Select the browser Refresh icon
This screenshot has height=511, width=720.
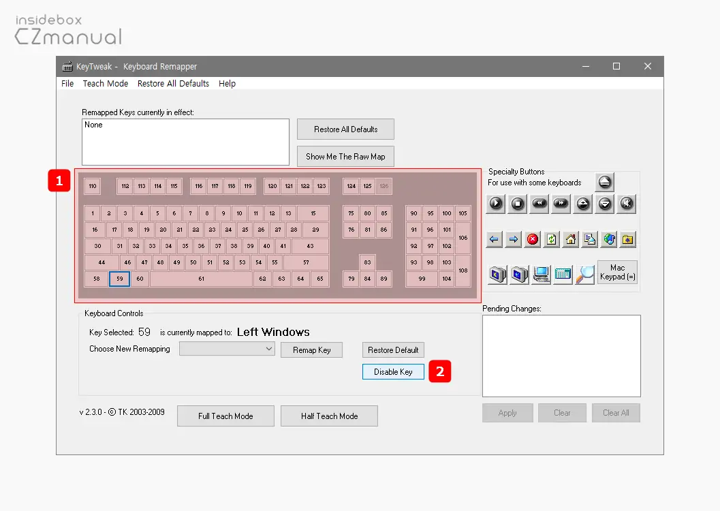point(552,239)
